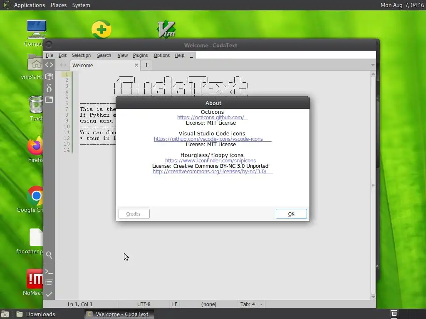Open the Applications menu in top panel
Image resolution: width=426 pixels, height=319 pixels.
click(x=30, y=5)
